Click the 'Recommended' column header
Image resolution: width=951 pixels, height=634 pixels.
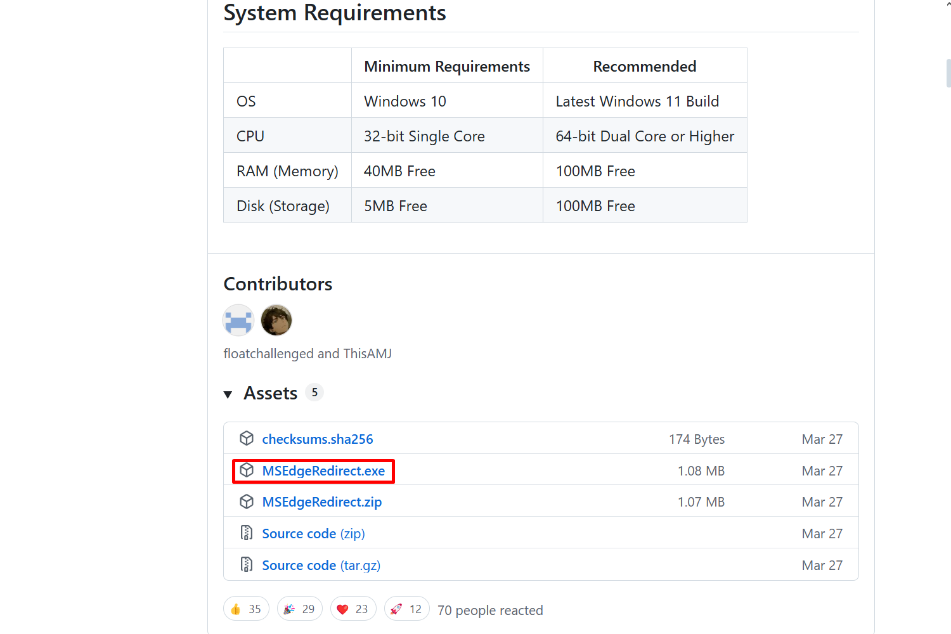645,66
